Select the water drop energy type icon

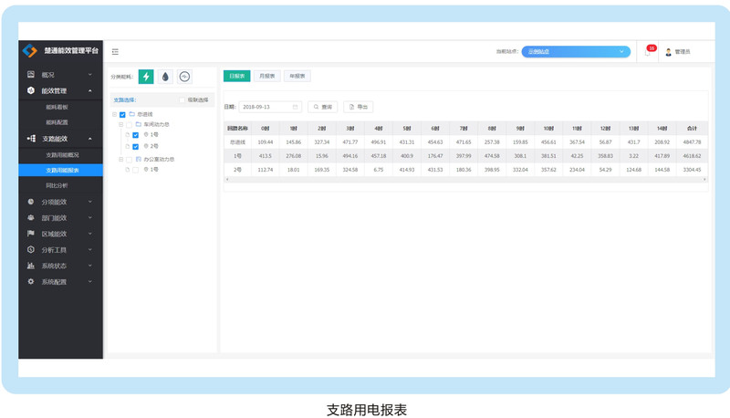click(165, 77)
